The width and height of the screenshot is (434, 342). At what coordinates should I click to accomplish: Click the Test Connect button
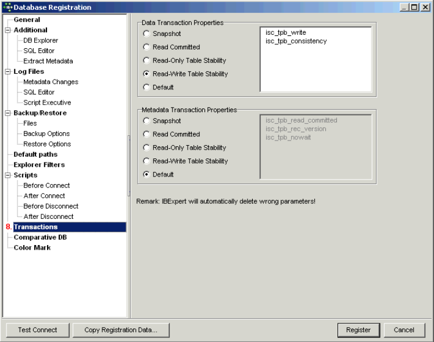pos(37,330)
